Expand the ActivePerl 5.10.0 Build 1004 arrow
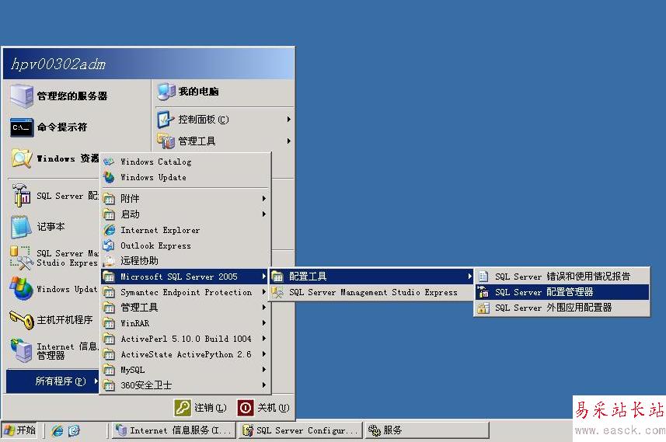Screen dimensions: 666x442 click(264, 339)
